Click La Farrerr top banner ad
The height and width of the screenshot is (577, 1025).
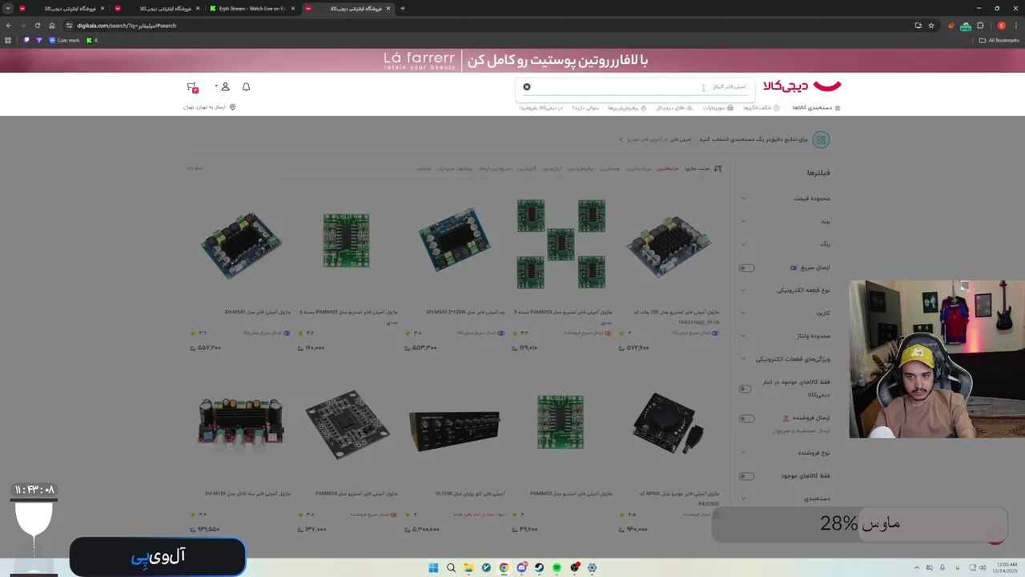(512, 60)
